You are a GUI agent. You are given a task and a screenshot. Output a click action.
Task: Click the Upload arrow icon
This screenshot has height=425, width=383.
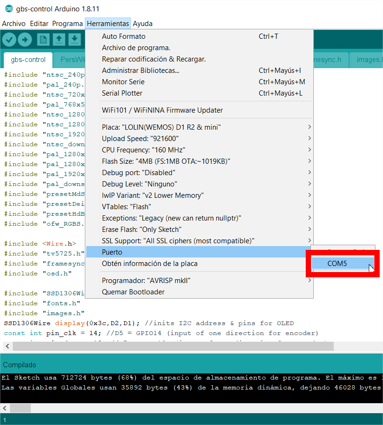point(25,40)
